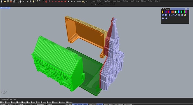Enable the Project osnap checkbox
This screenshot has height=105, width=193.
coord(59,102)
